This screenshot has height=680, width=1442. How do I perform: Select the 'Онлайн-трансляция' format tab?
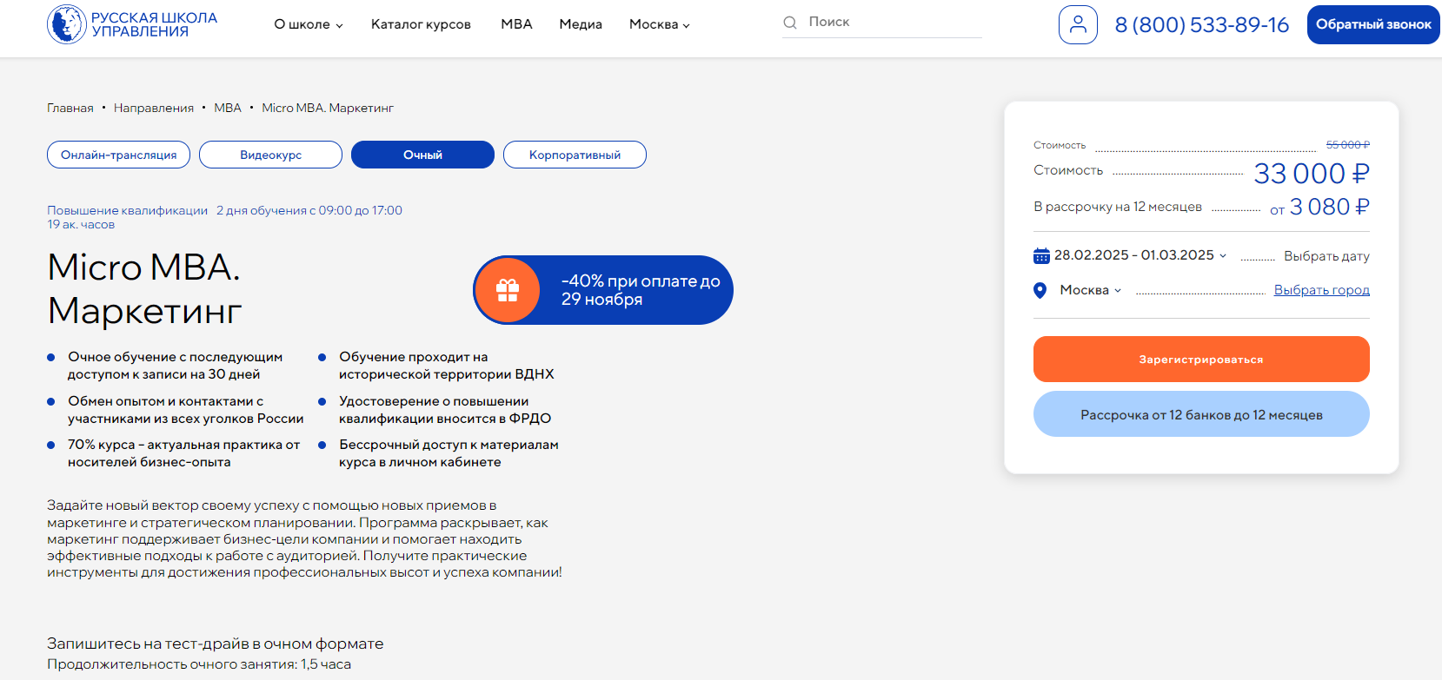118,155
